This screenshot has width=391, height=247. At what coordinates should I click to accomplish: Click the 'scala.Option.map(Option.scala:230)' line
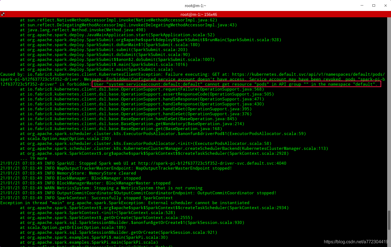[x=65, y=139]
